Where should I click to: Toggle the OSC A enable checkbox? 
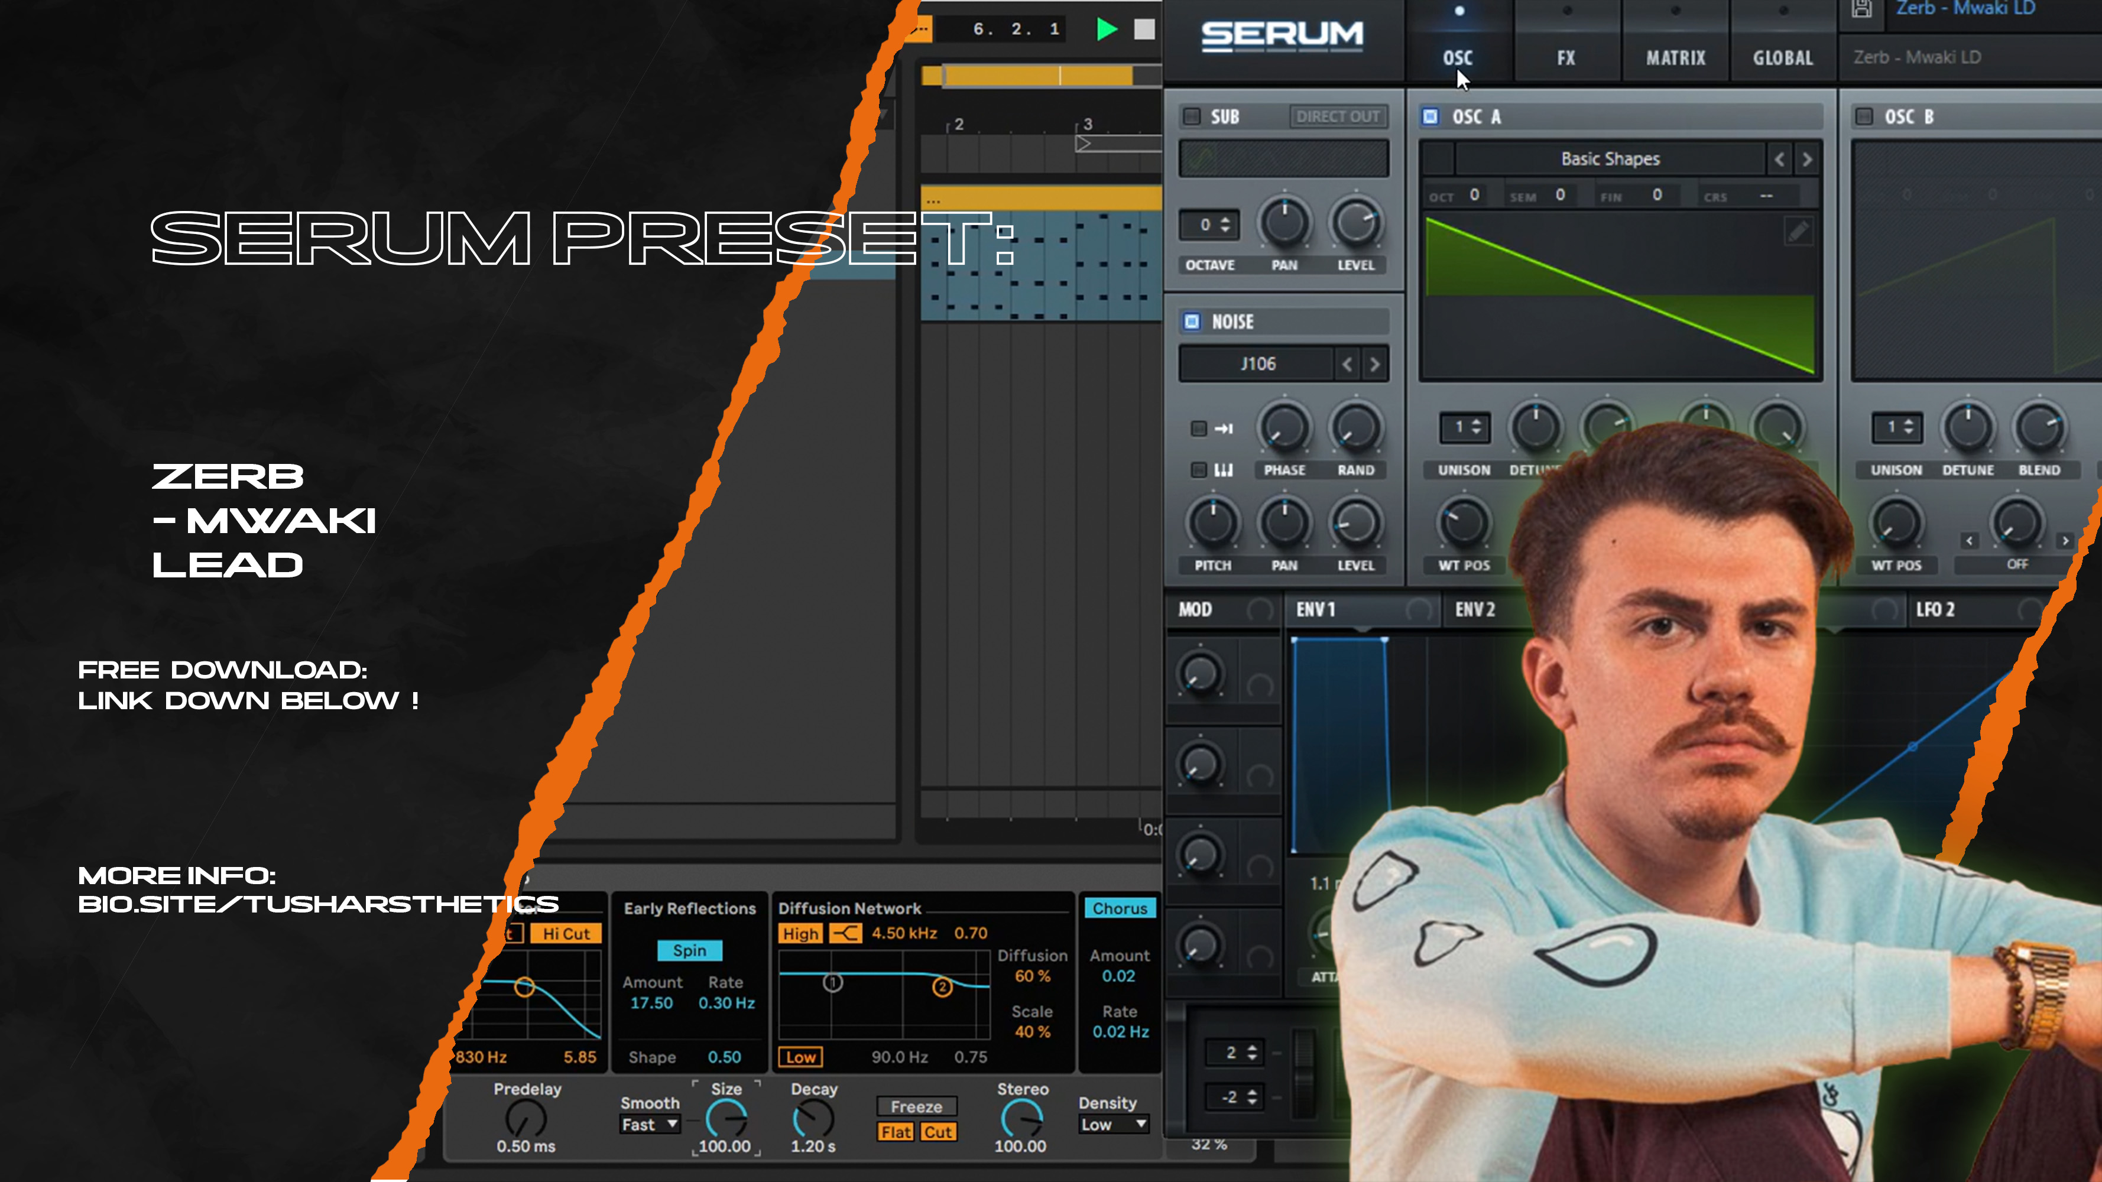point(1430,116)
